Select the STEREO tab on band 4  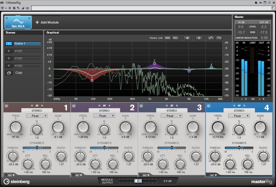[239, 111]
